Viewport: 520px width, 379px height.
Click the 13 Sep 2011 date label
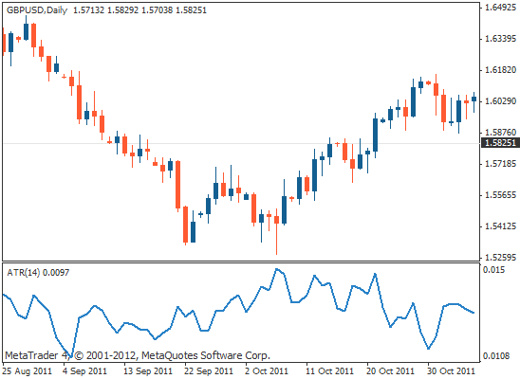click(148, 371)
